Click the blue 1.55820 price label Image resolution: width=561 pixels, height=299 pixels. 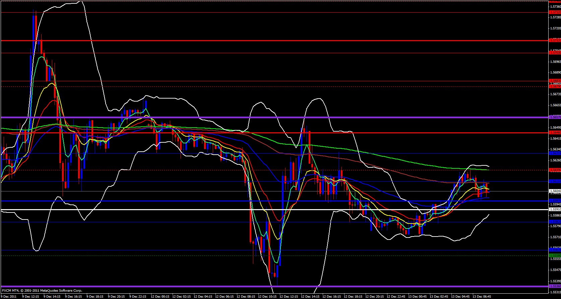click(x=555, y=222)
